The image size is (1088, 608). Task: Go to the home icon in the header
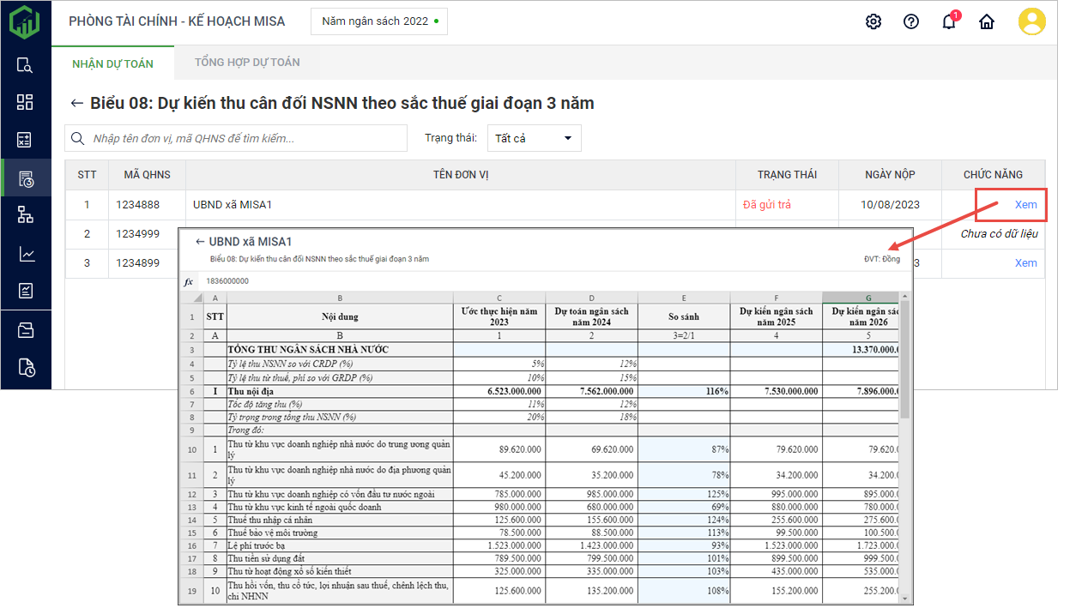coord(987,22)
